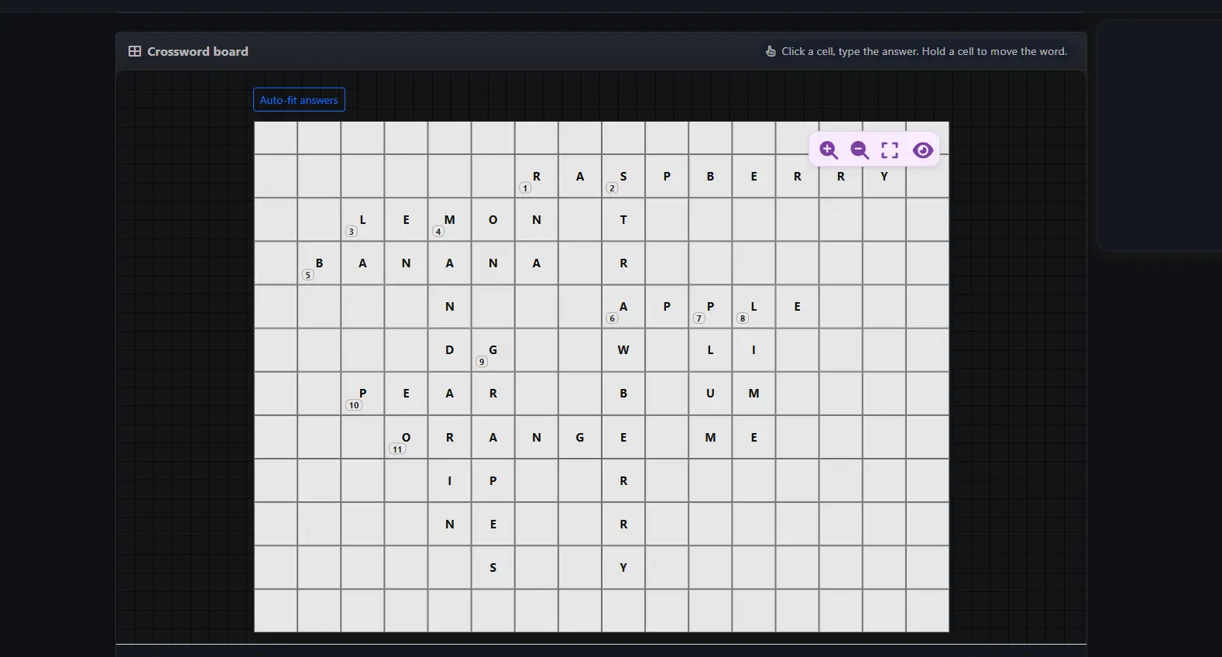Click the I in LIME
The height and width of the screenshot is (657, 1222).
pyautogui.click(x=753, y=349)
